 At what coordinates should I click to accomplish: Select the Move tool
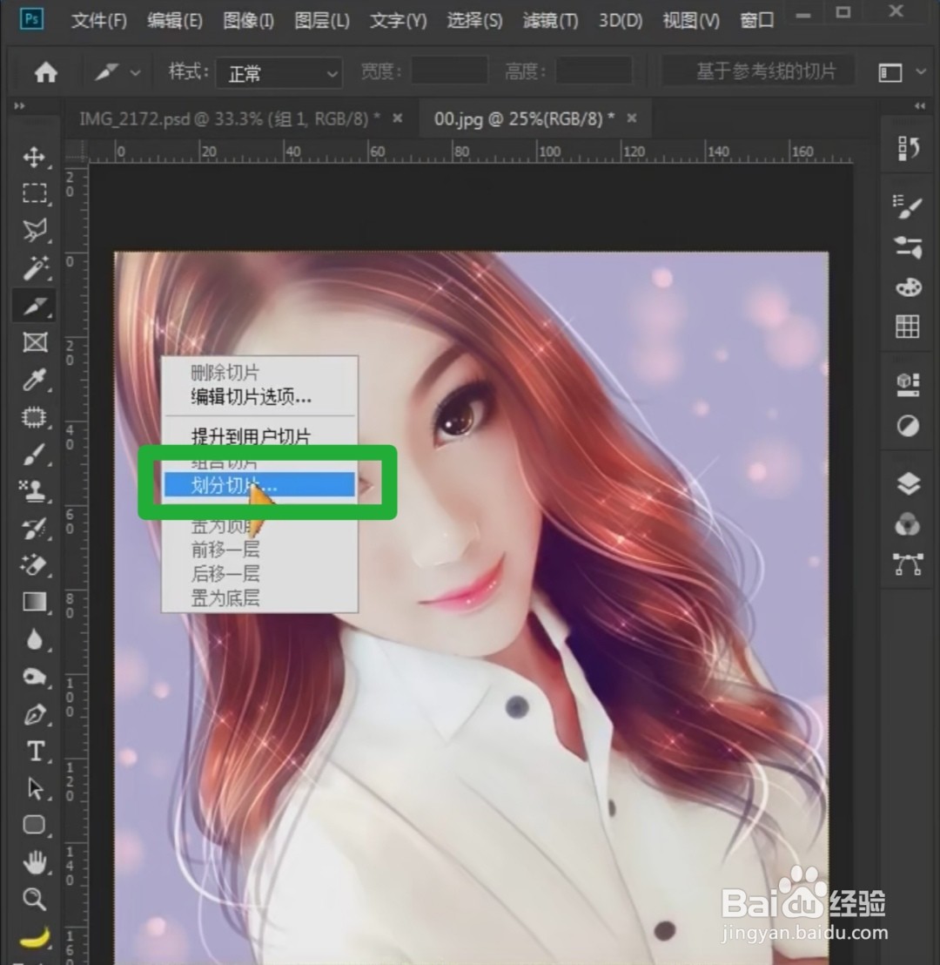point(34,157)
